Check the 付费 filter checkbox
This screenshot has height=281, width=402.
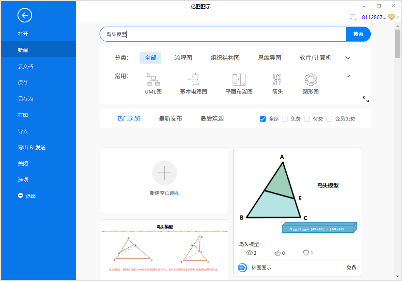click(307, 119)
